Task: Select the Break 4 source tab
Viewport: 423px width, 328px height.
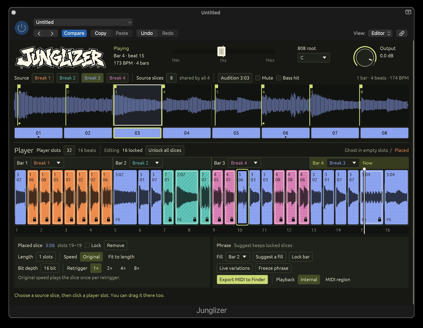Action: (117, 78)
